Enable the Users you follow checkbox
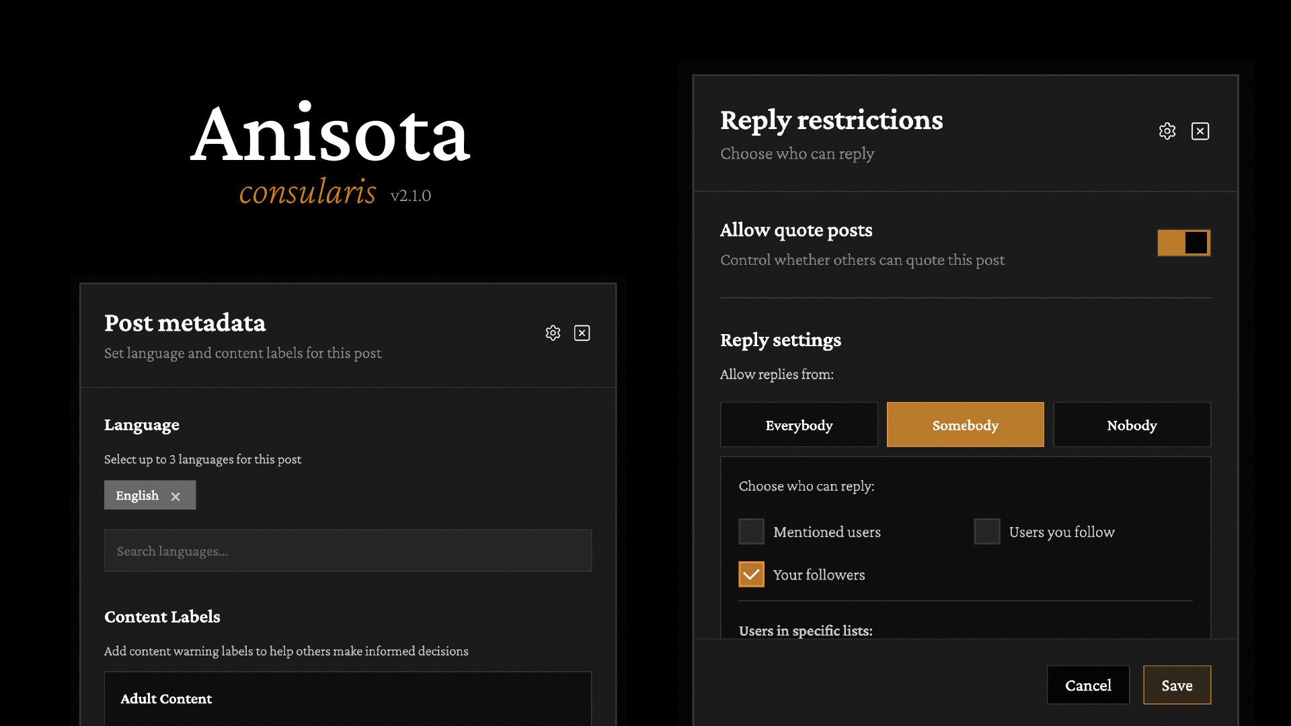 point(987,532)
